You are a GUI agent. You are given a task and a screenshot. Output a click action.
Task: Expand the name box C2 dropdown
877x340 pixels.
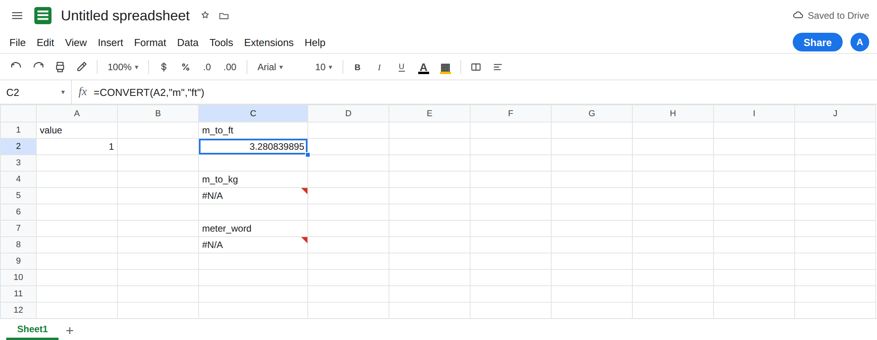coord(63,92)
